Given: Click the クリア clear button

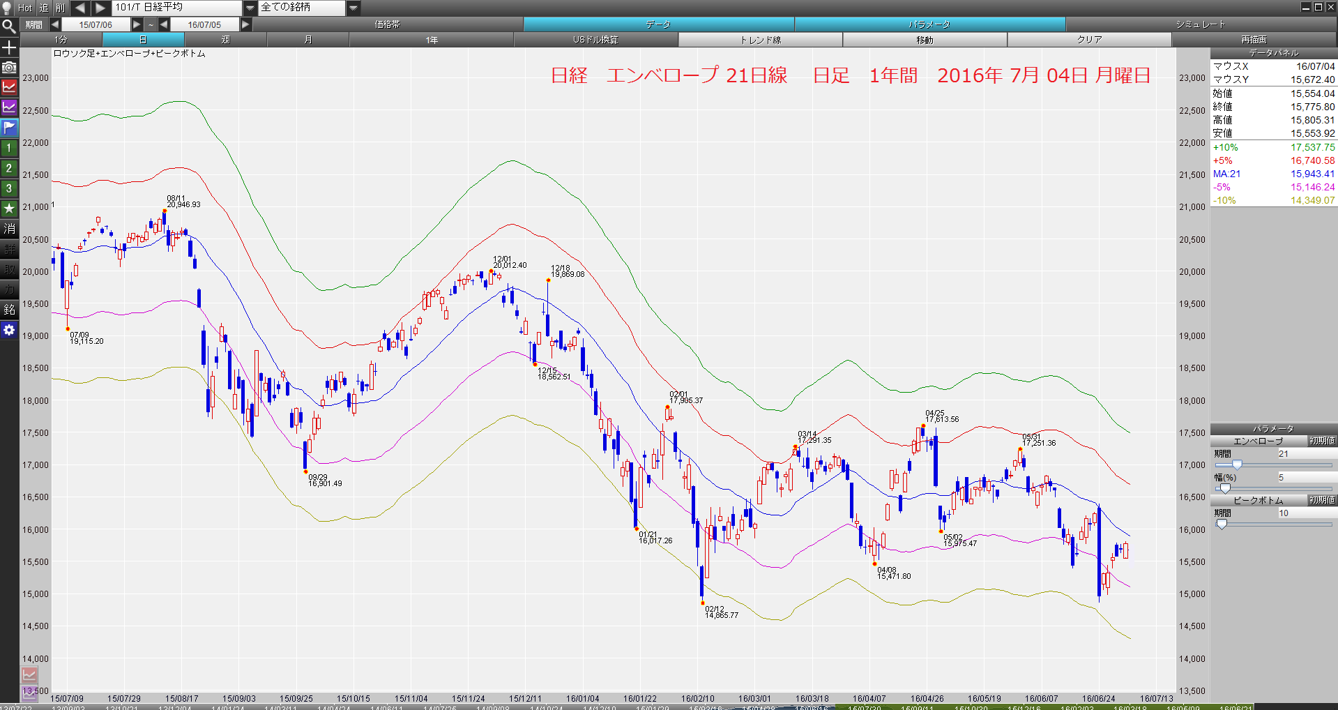Looking at the screenshot, I should [x=1090, y=40].
